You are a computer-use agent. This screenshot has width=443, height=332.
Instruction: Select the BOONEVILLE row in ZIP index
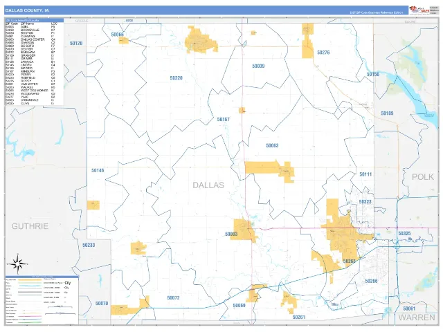point(30,30)
